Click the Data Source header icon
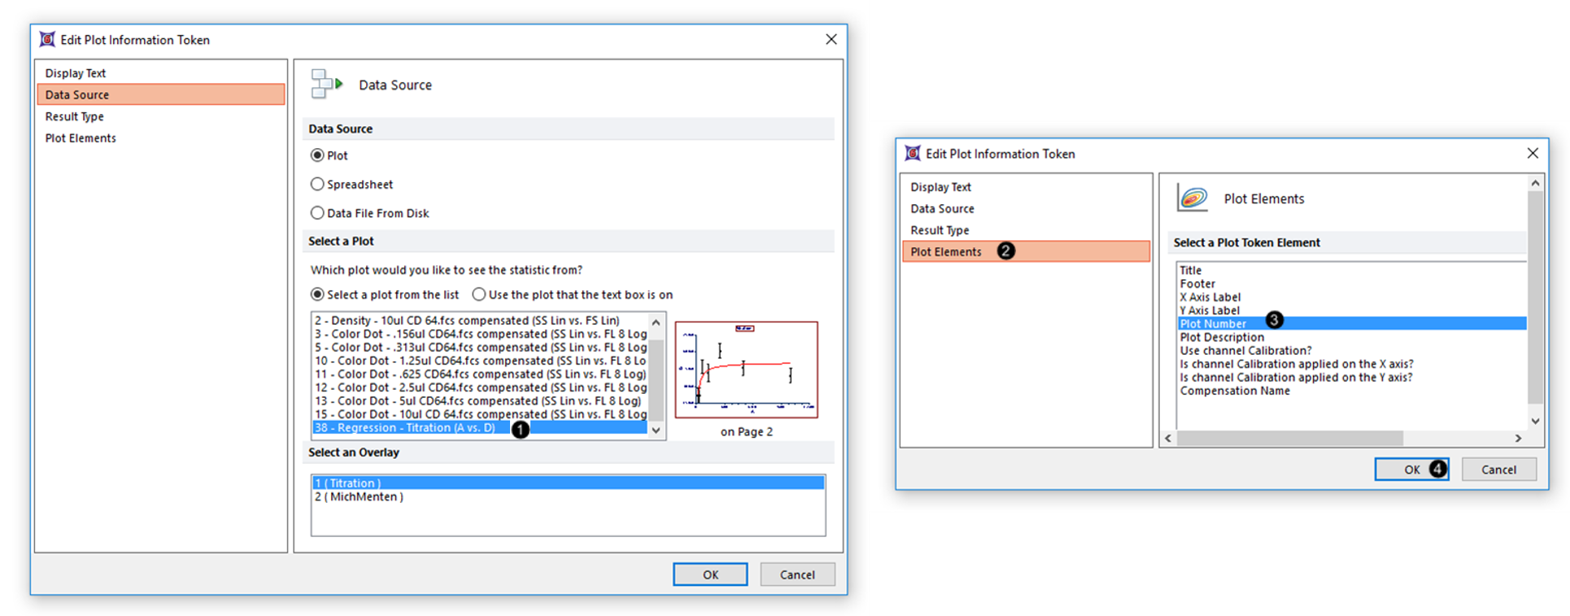 [326, 84]
